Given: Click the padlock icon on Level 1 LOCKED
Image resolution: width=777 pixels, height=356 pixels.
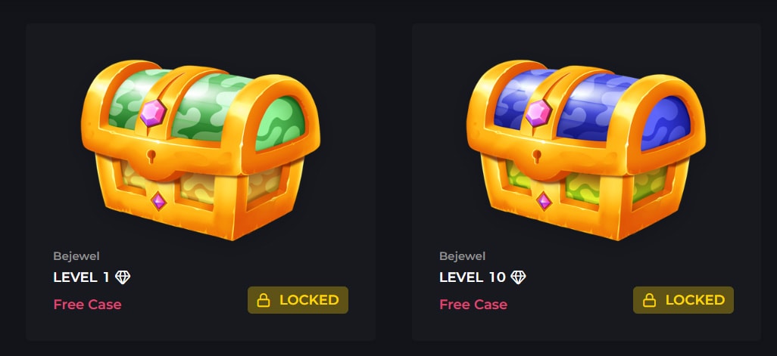Looking at the screenshot, I should pyautogui.click(x=264, y=300).
